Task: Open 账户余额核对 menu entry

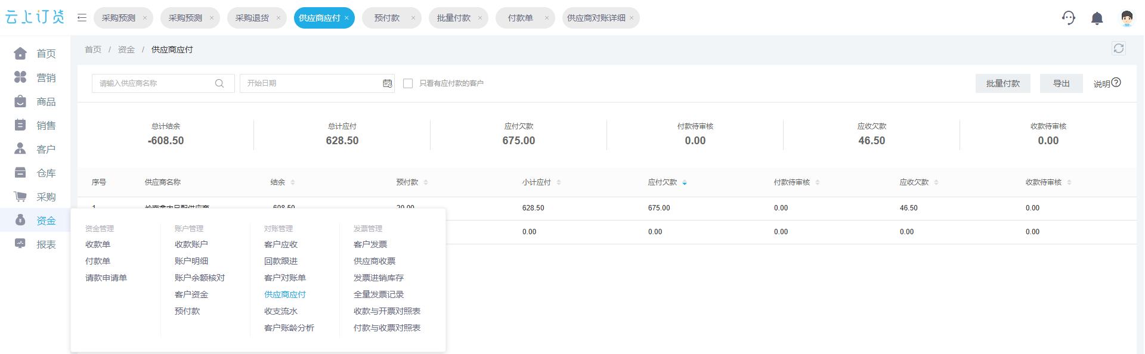Action: pos(200,278)
